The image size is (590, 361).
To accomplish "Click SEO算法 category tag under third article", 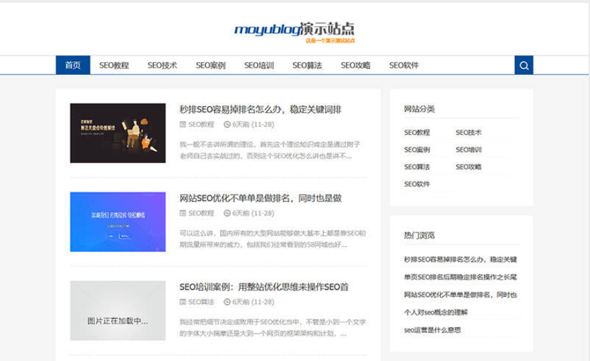I will 201,302.
